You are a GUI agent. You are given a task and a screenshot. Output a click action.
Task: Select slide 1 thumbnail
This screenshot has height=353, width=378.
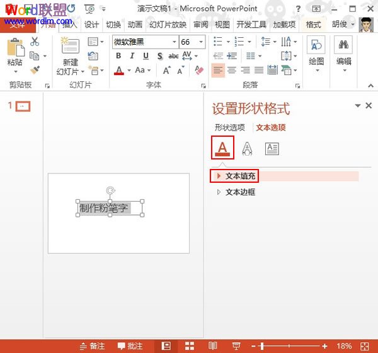click(x=23, y=106)
